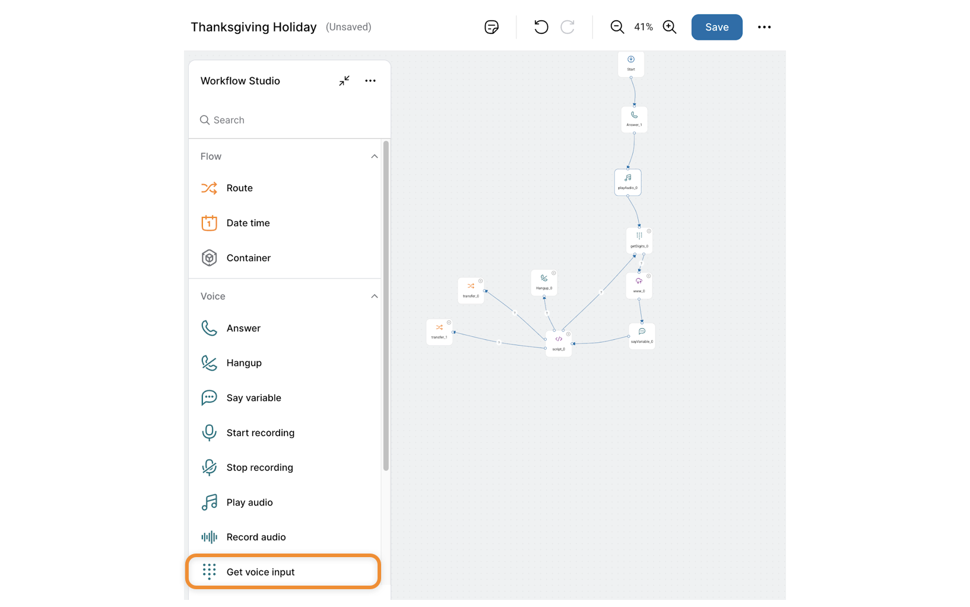
Task: Click the Search input field
Action: 291,120
